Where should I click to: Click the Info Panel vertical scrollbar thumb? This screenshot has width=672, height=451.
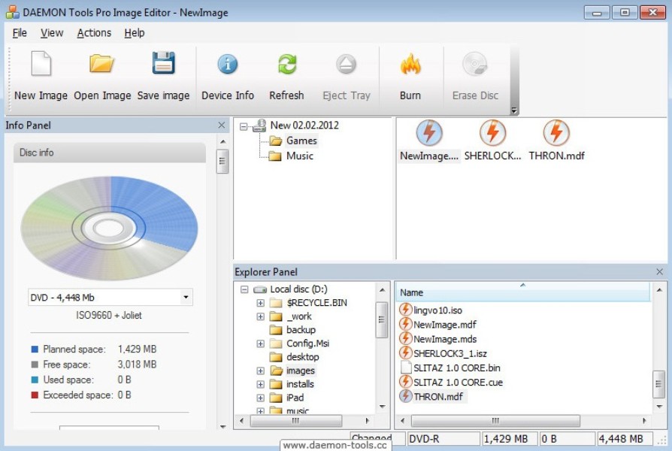pyautogui.click(x=222, y=161)
